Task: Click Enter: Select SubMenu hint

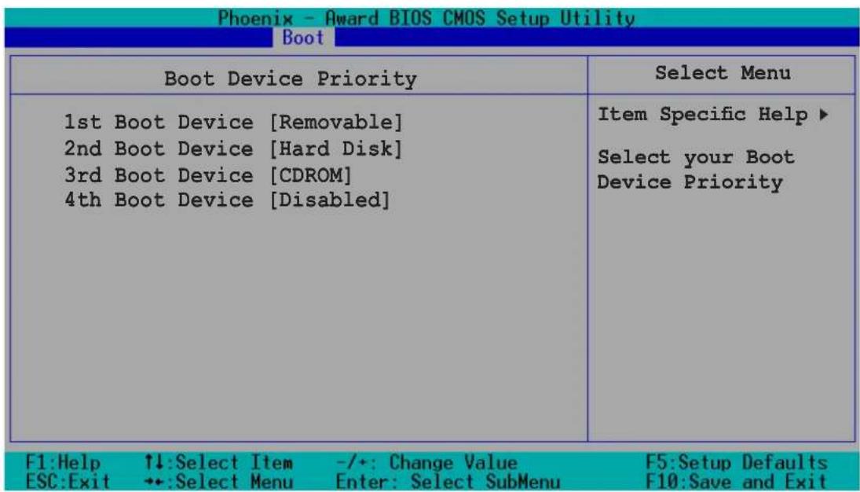Action: click(x=448, y=482)
